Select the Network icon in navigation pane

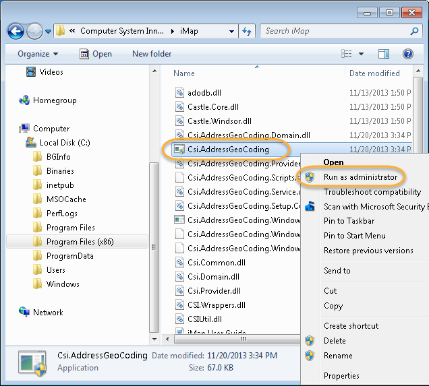pyautogui.click(x=24, y=313)
